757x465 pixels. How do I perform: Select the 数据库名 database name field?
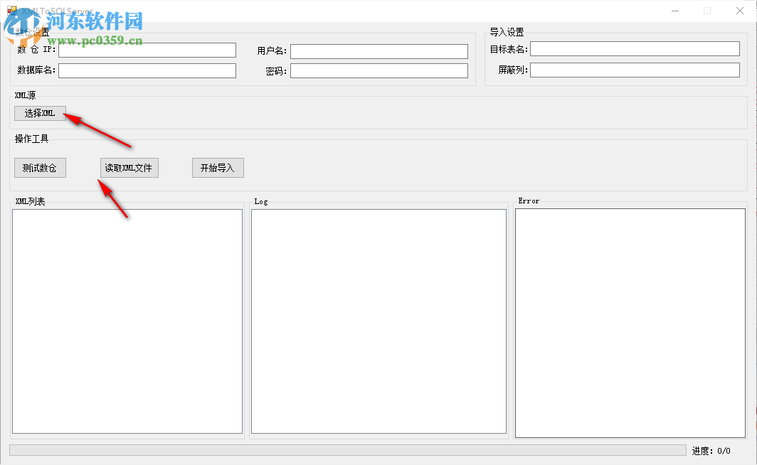tap(147, 70)
